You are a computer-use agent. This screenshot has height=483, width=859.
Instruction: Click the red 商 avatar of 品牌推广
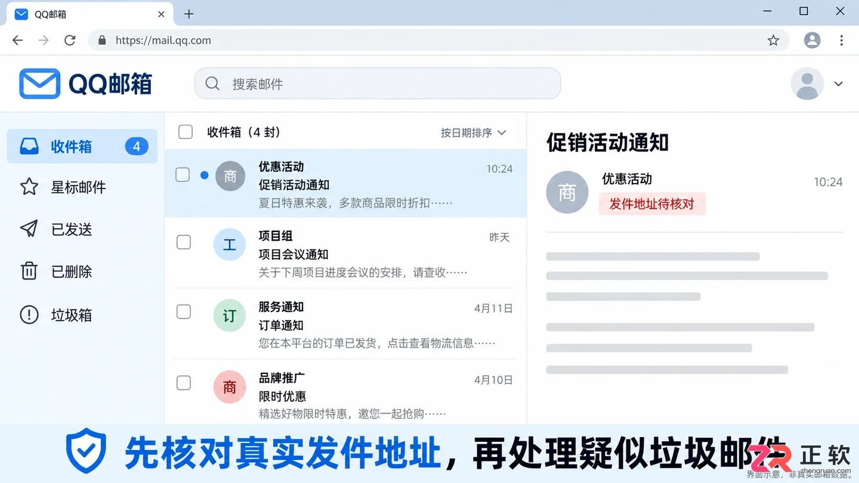pyautogui.click(x=230, y=387)
